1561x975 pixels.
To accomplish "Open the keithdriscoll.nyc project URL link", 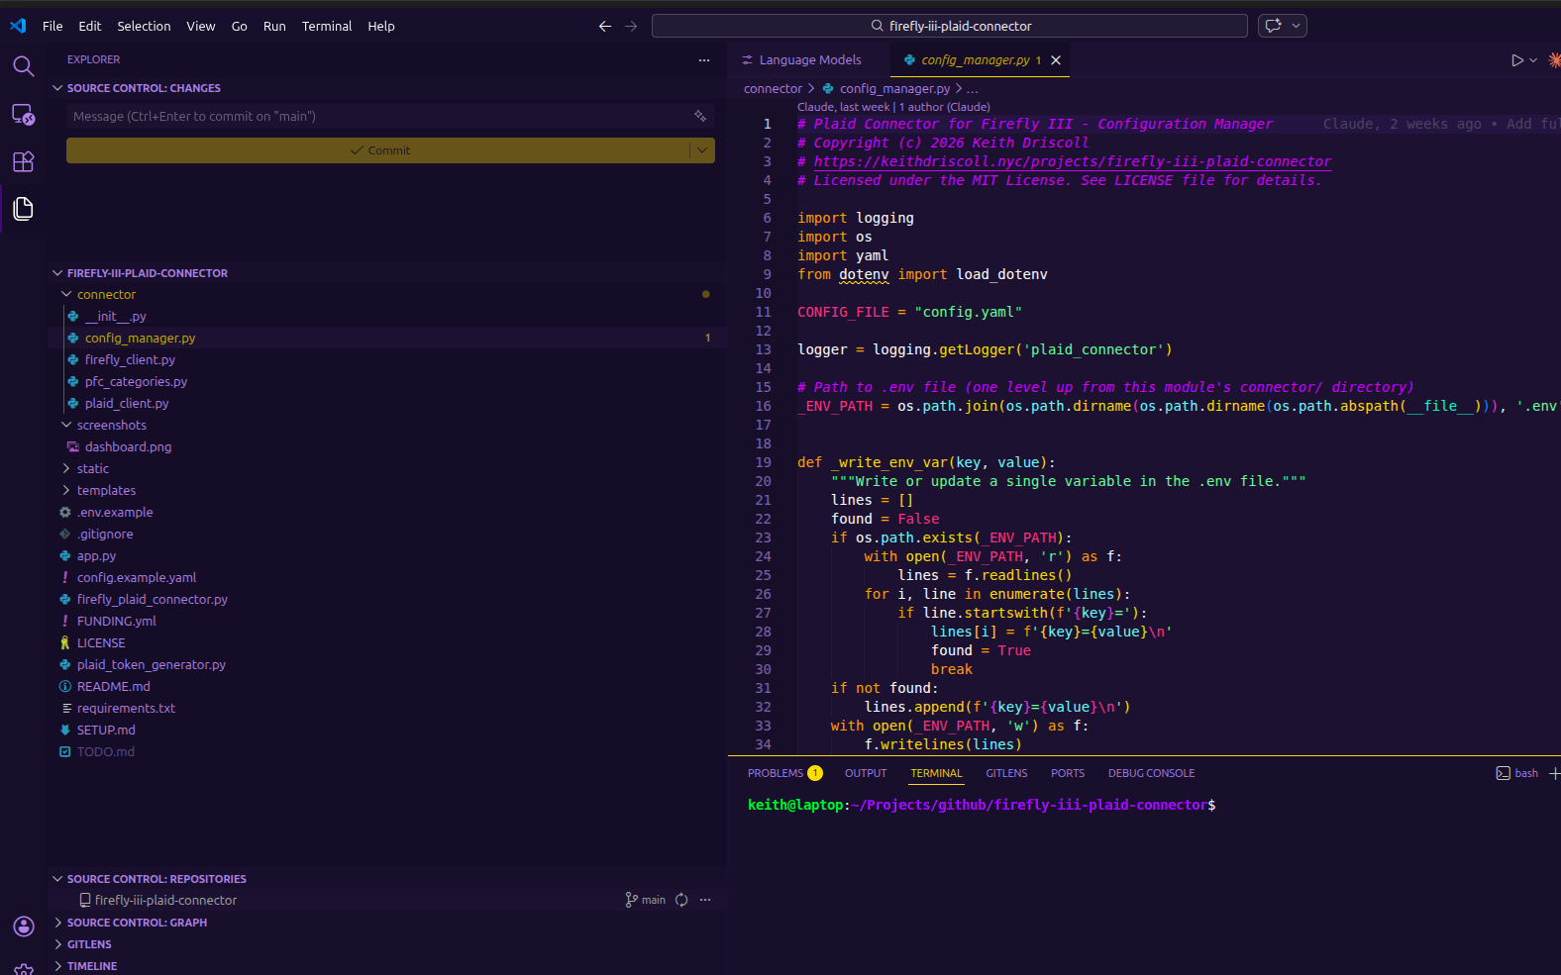I will click(1073, 161).
